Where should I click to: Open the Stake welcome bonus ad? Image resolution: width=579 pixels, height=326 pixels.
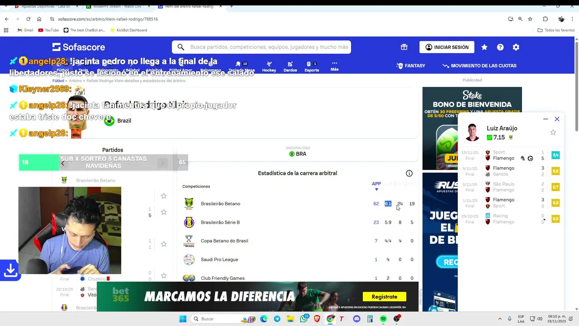pos(472,128)
